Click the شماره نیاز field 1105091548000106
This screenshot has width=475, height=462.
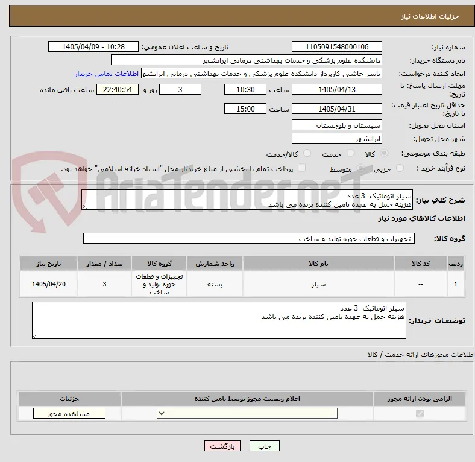click(x=336, y=46)
